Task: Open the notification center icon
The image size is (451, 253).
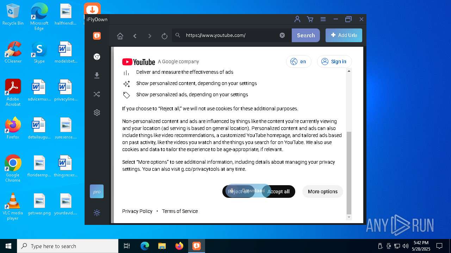Action: pos(439,246)
